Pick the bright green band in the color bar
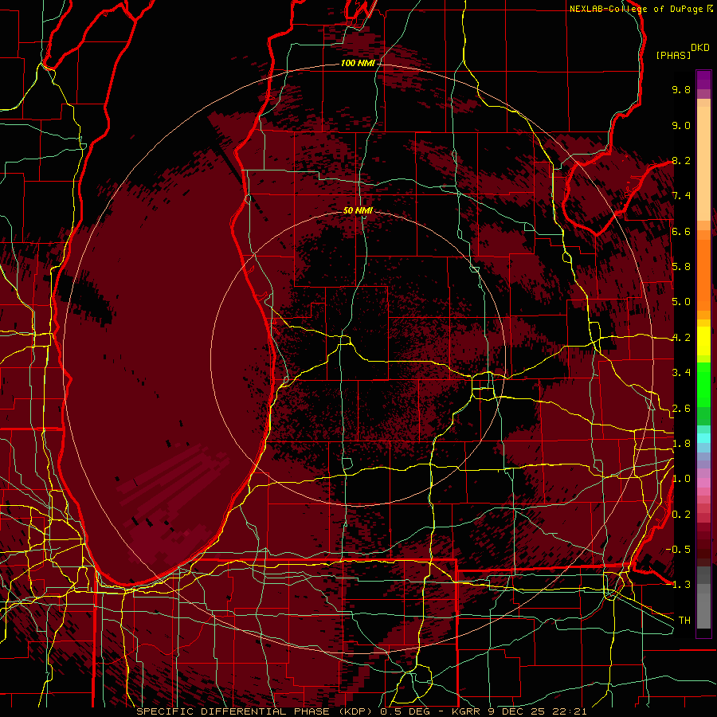Viewport: 717px width, 717px height. pyautogui.click(x=703, y=384)
